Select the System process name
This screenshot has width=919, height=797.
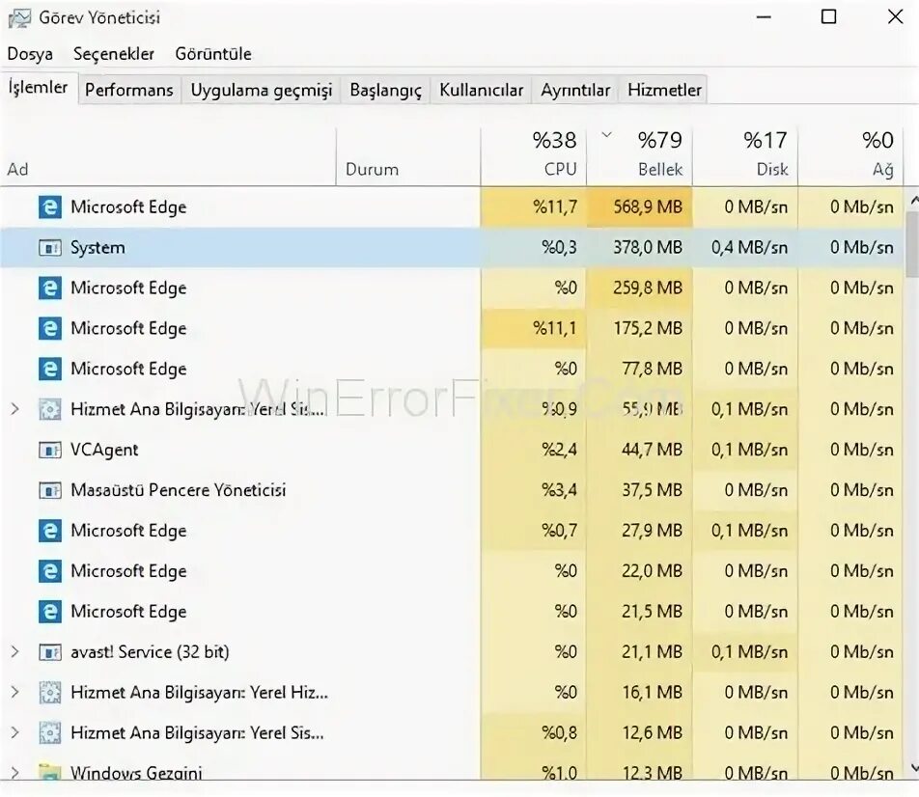pyautogui.click(x=97, y=248)
